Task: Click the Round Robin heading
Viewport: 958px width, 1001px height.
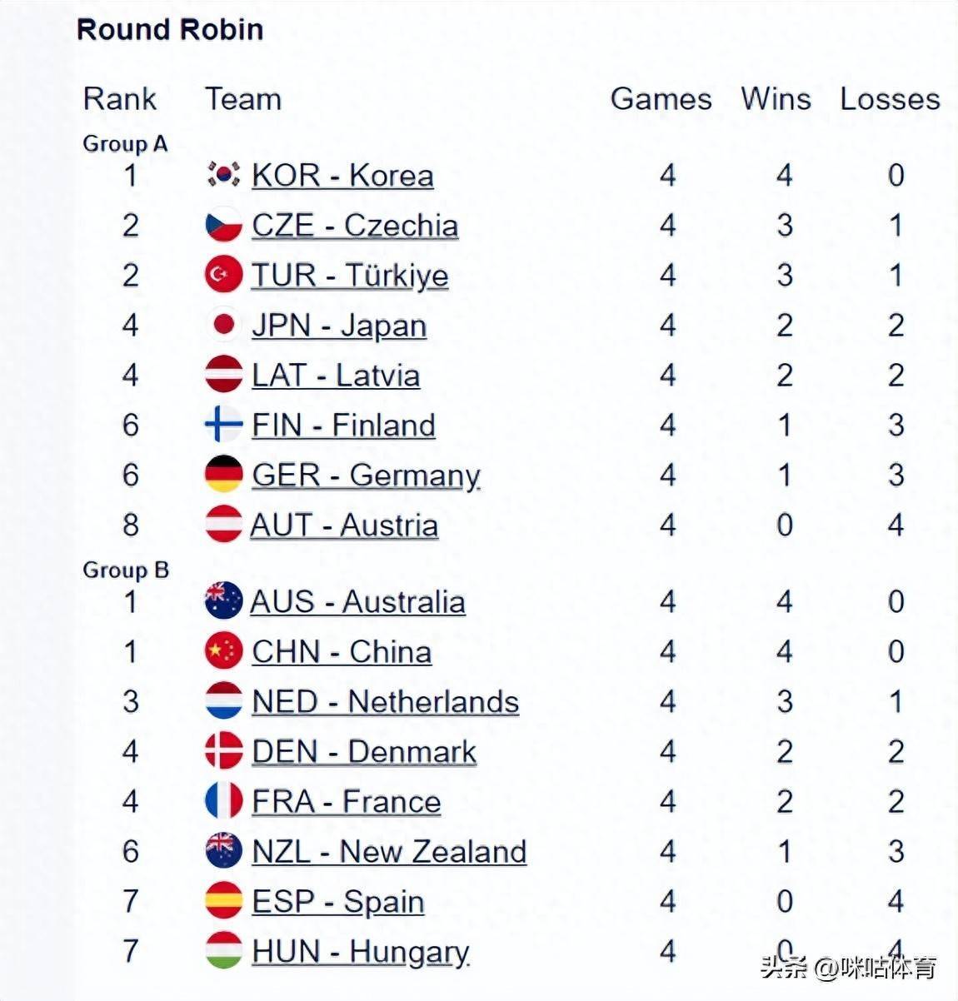Action: [170, 30]
